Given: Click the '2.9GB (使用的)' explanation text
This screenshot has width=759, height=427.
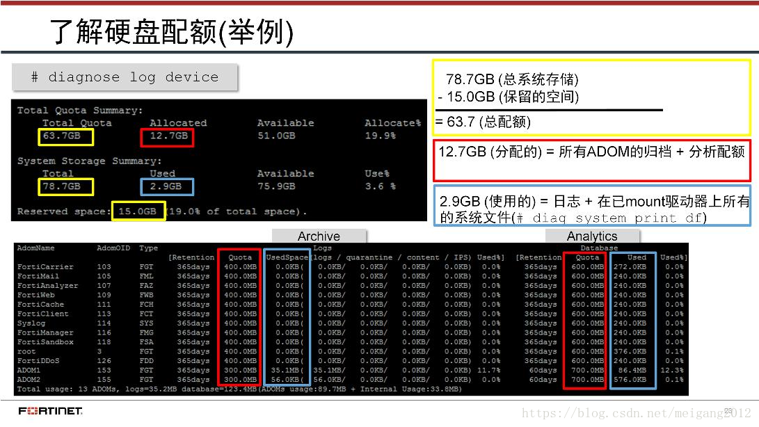Looking at the screenshot, I should [594, 209].
